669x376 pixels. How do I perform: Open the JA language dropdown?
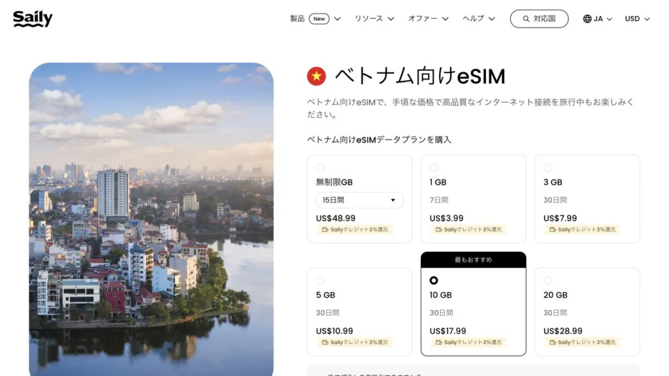597,19
